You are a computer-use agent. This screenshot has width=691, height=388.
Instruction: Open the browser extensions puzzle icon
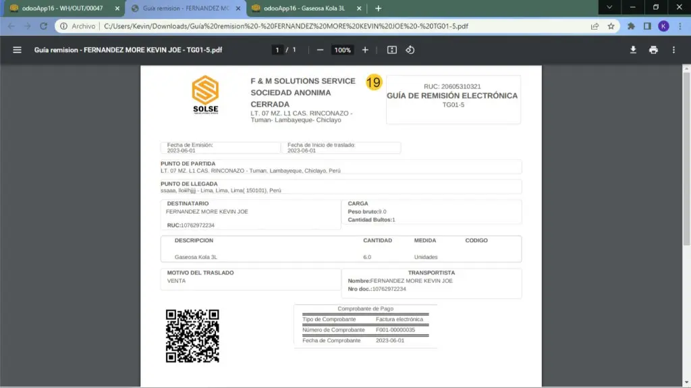(x=631, y=26)
